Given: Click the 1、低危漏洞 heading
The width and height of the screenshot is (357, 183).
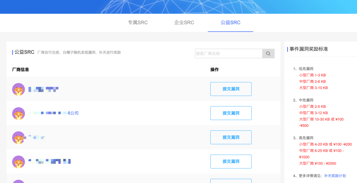Looking at the screenshot, I should (x=303, y=69).
